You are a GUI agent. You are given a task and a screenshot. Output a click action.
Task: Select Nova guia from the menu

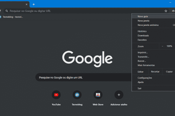pyautogui.click(x=153, y=17)
